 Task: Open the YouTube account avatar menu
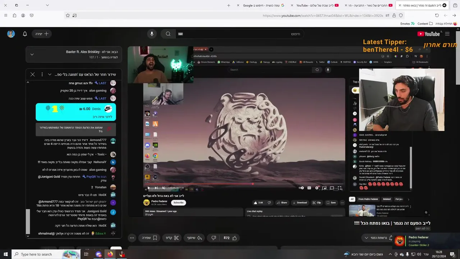11,34
